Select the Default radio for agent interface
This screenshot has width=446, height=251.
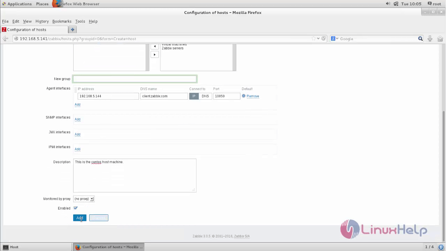pos(244,96)
